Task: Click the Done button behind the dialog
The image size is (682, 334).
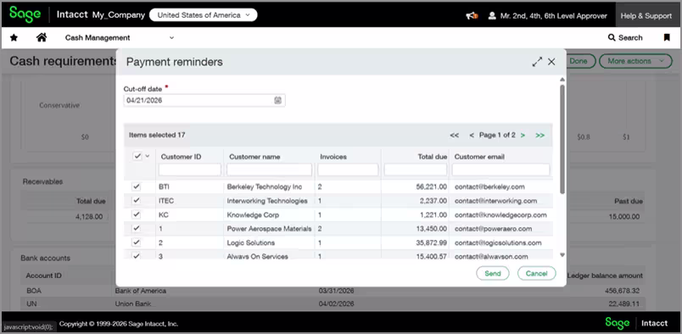Action: tap(578, 61)
